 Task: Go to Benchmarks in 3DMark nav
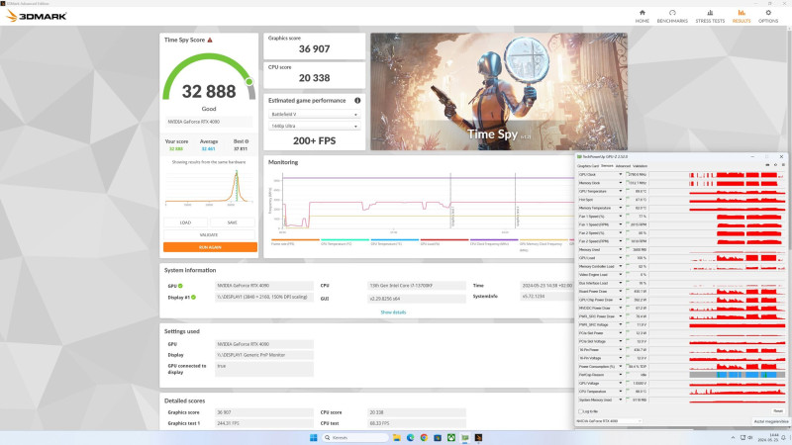coord(672,16)
